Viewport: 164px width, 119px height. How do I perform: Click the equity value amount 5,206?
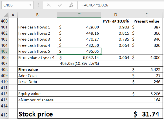(146, 94)
